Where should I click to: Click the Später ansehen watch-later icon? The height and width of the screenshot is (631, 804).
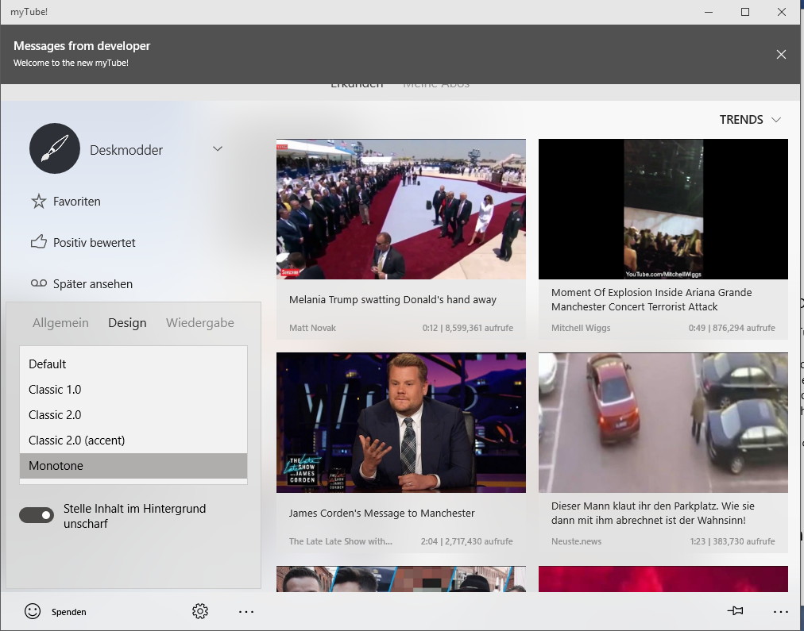click(x=39, y=283)
